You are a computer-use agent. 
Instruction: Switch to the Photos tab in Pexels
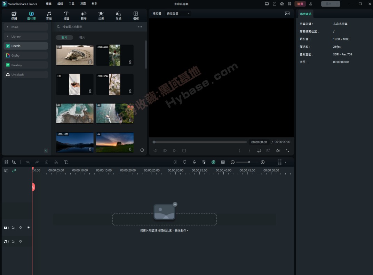click(82, 37)
